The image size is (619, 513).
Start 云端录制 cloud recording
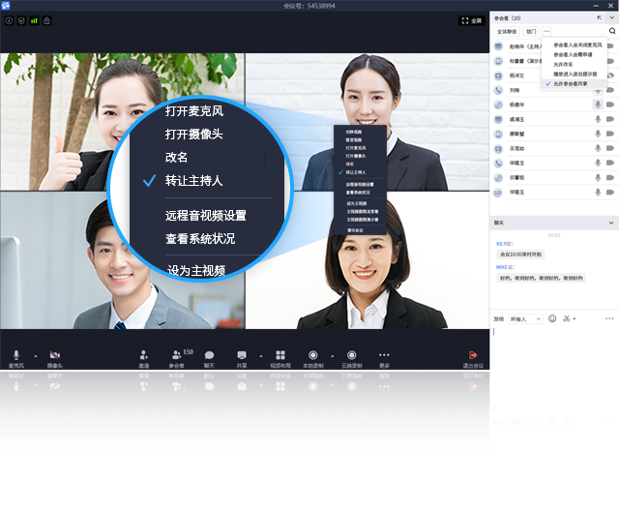(351, 358)
